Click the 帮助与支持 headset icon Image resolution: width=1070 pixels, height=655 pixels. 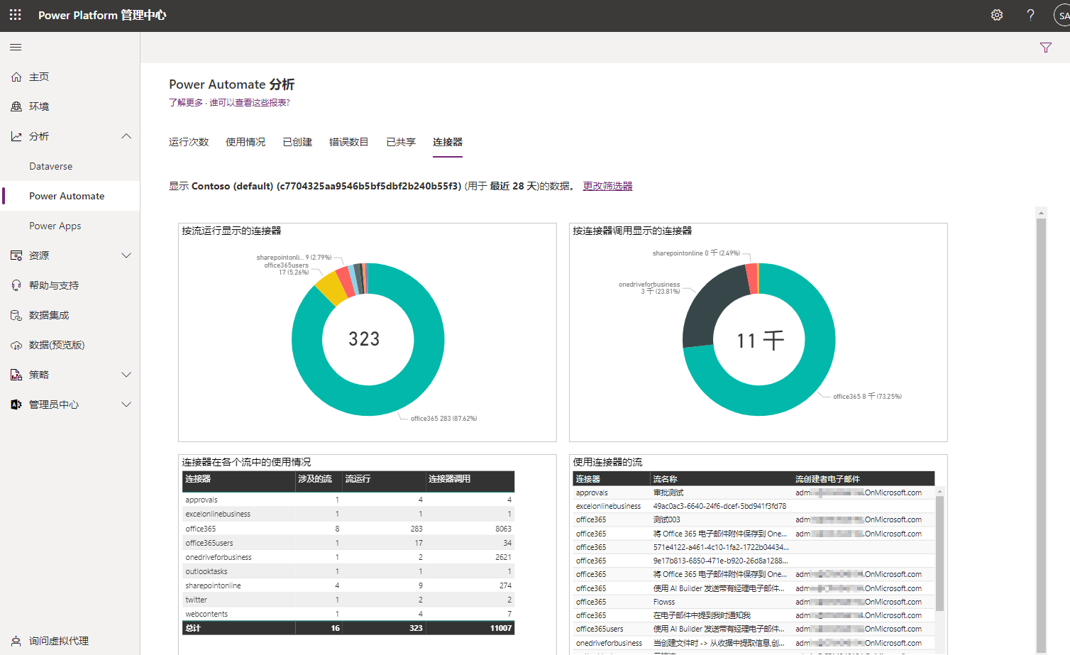[x=16, y=285]
